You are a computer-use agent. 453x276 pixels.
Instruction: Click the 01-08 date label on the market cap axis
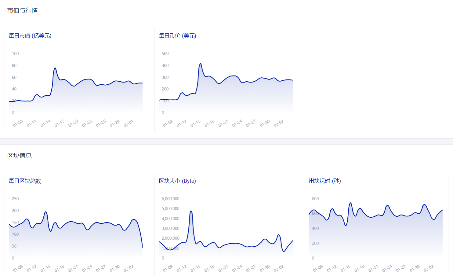(x=18, y=123)
